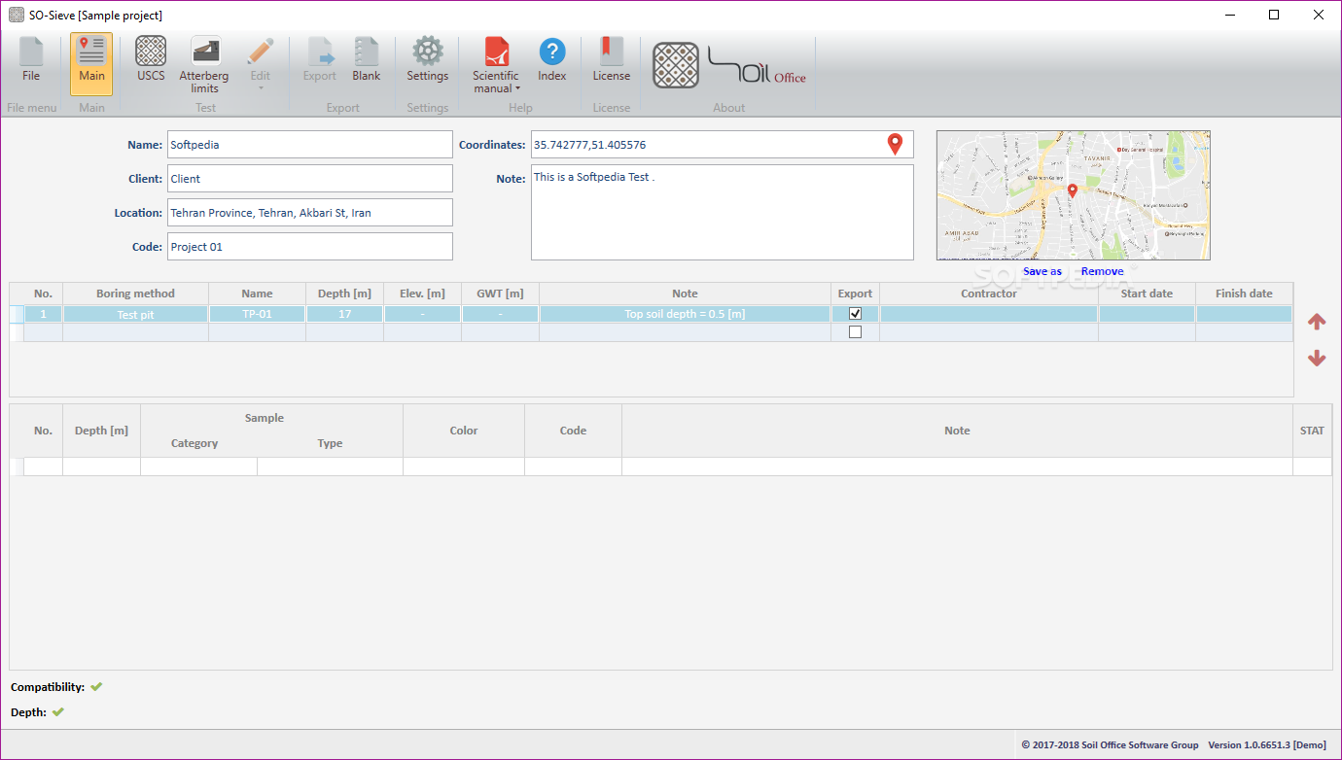The image size is (1342, 760).
Task: Move boring row up with red arrow
Action: 1317,322
